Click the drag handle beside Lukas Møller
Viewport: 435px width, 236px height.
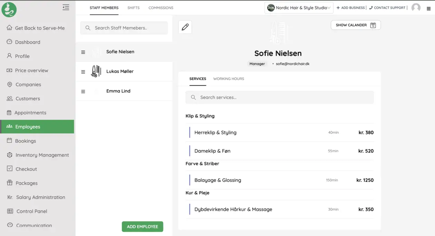(83, 72)
